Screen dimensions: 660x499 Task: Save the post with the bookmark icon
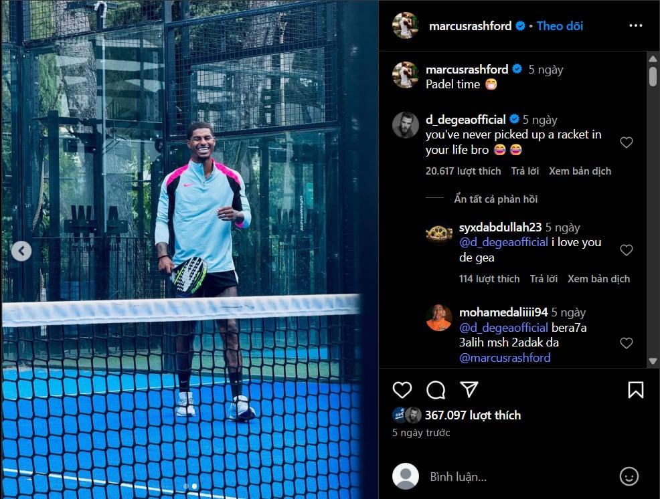pos(636,390)
